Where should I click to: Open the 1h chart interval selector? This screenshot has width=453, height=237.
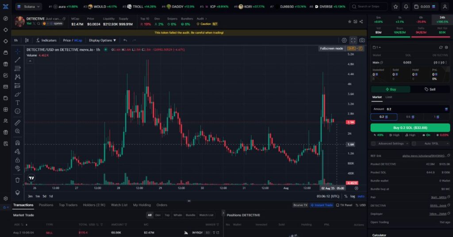click(x=16, y=40)
